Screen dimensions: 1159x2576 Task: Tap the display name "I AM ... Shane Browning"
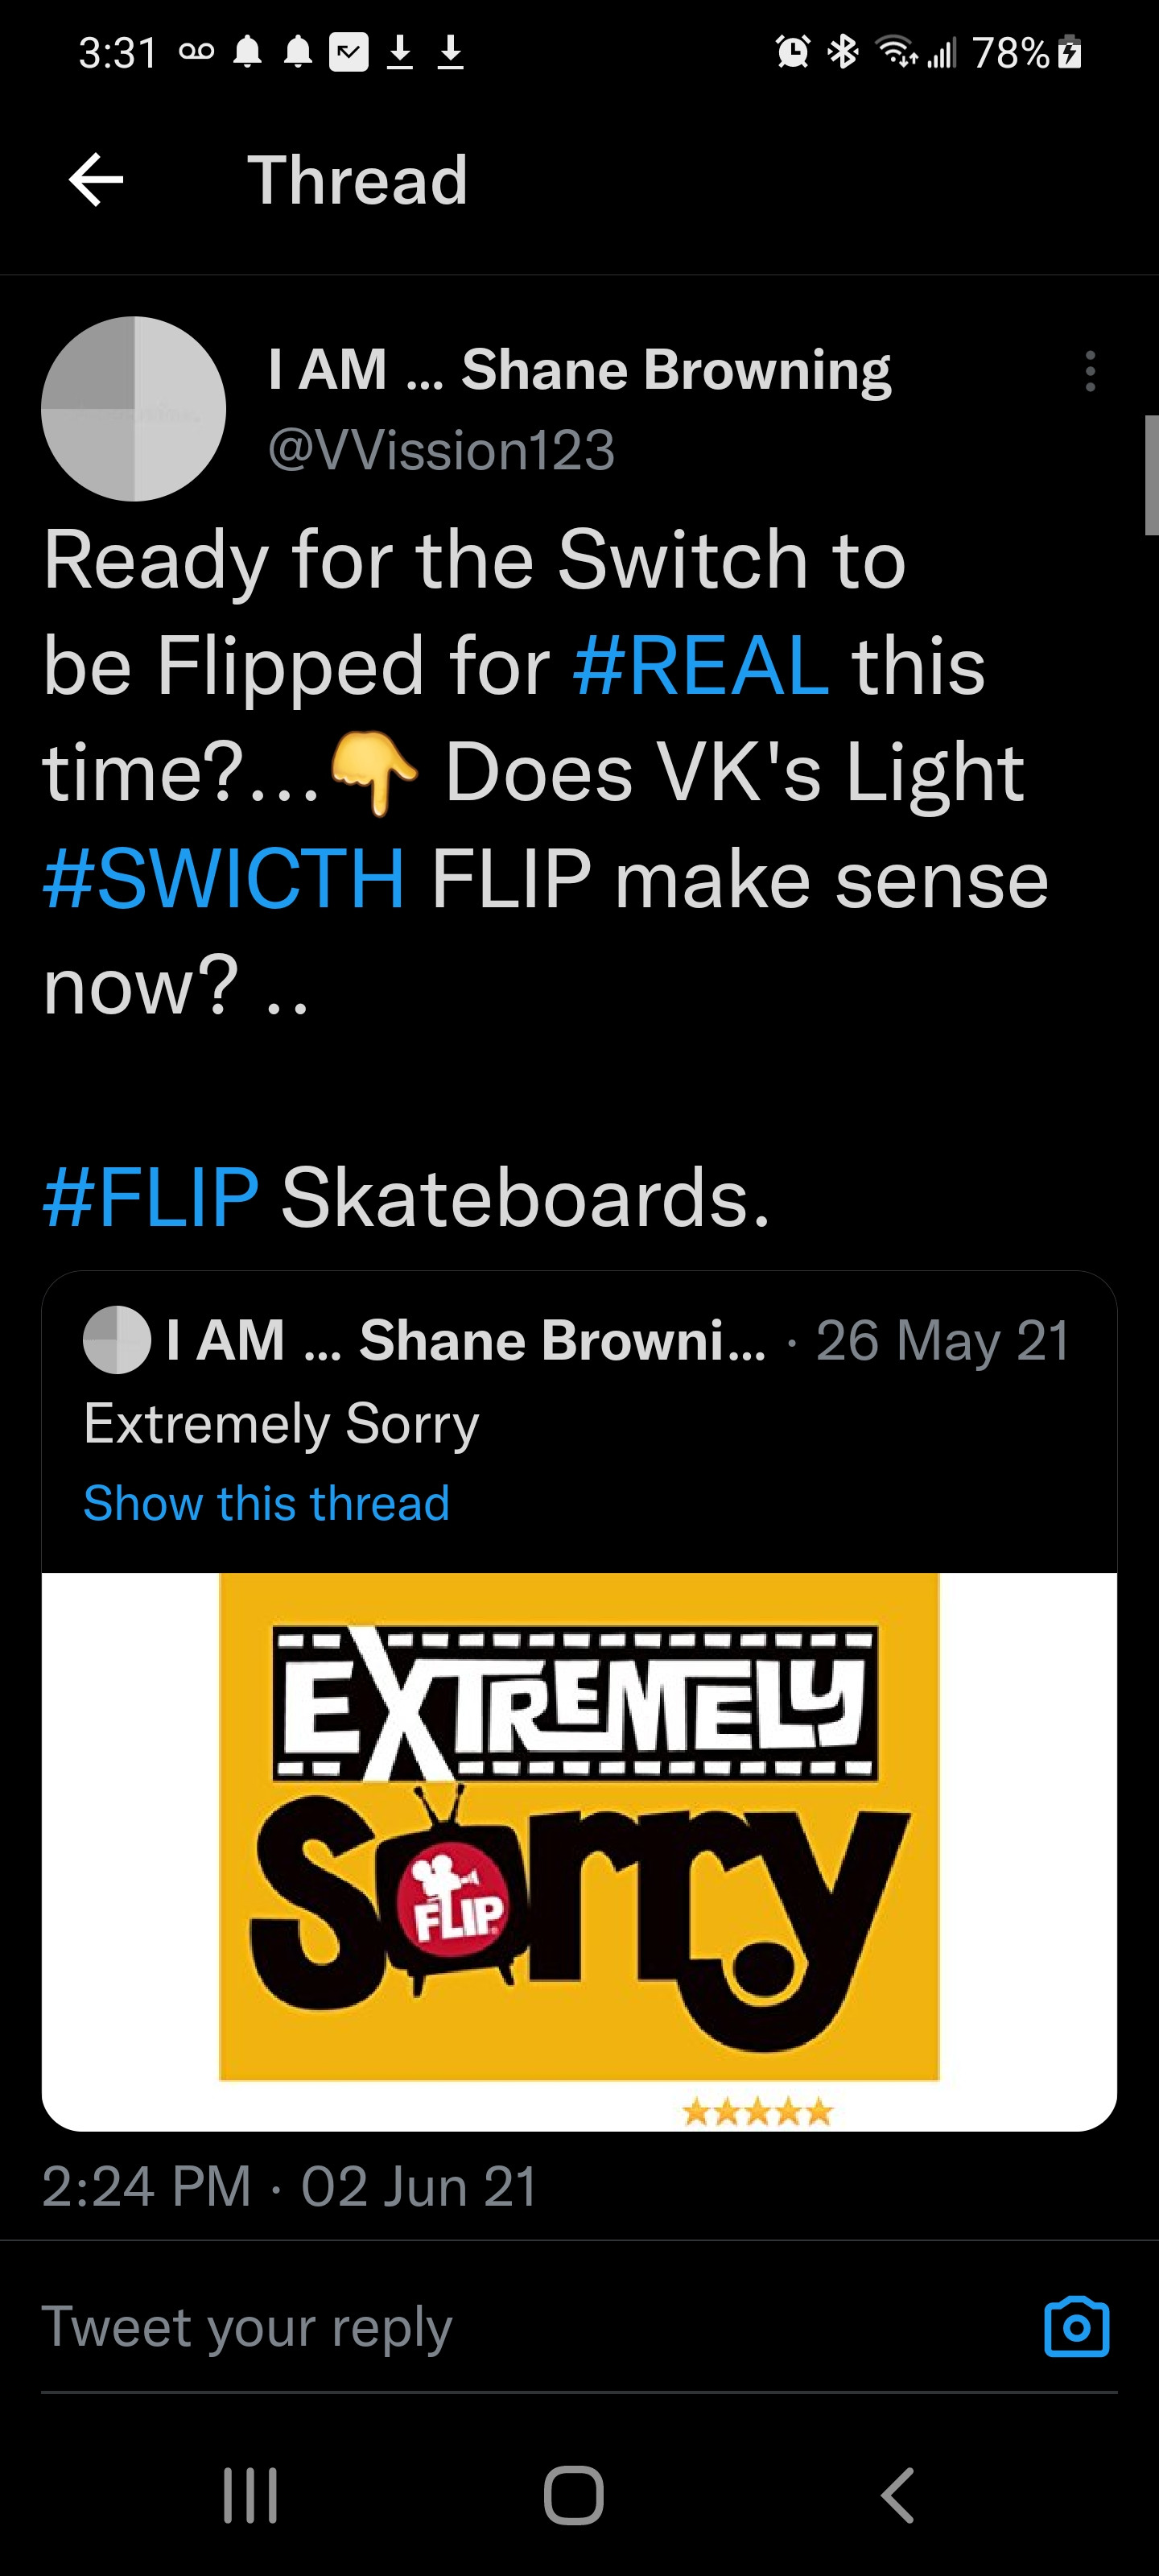[x=579, y=370]
